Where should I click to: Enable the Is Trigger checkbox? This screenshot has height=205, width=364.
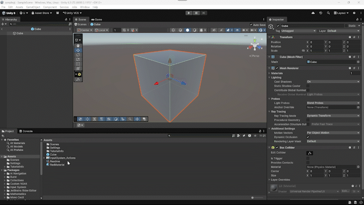308,158
